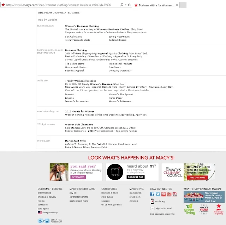Screen dimensions: 226x225
Task: Click Spring Must-Haves sitelink
Action: pyautogui.click(x=119, y=37)
